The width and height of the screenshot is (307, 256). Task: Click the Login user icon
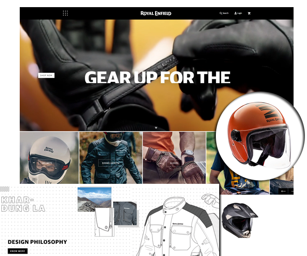pyautogui.click(x=238, y=13)
